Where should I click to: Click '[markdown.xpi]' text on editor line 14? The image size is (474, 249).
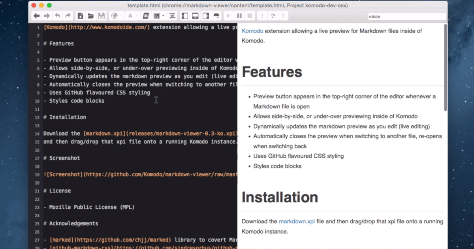pyautogui.click(x=104, y=134)
